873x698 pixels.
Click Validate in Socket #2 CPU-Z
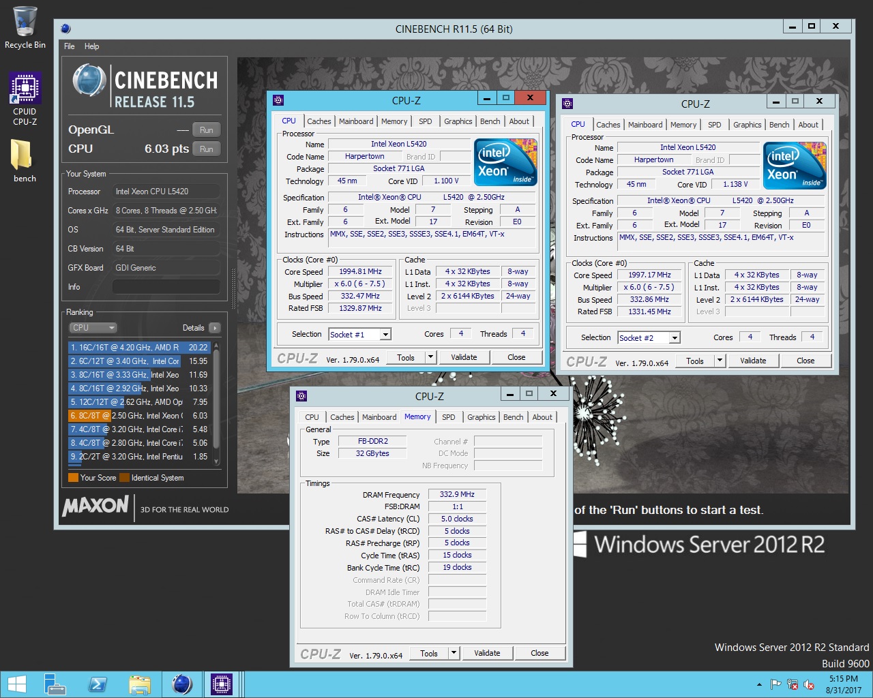[753, 361]
